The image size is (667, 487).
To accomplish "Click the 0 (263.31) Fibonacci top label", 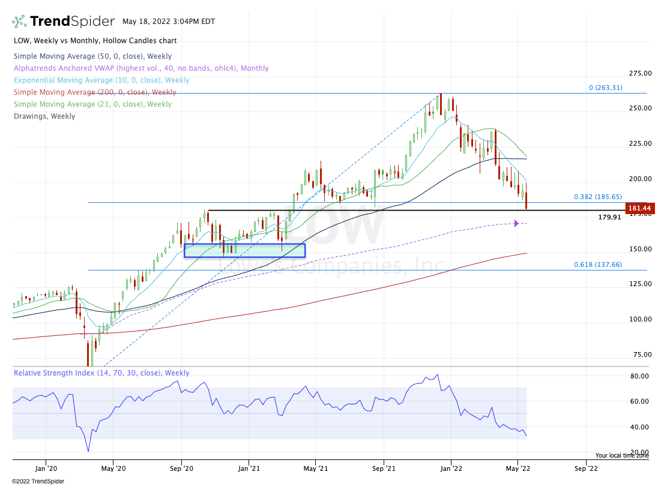I will (x=605, y=88).
